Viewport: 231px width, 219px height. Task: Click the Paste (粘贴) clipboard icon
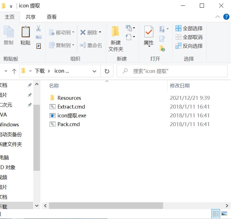(x=26, y=31)
